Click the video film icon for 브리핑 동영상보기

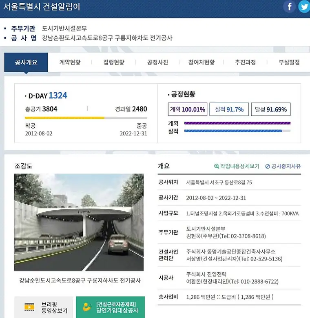point(29,307)
